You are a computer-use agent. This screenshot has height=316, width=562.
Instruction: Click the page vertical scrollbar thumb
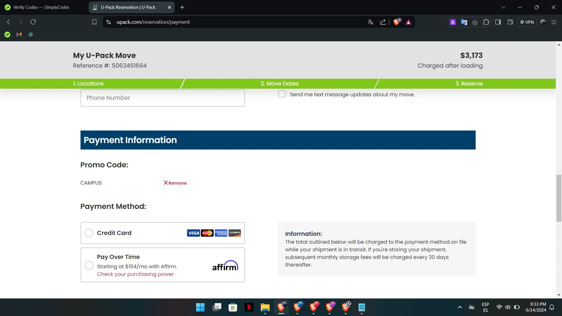559,198
